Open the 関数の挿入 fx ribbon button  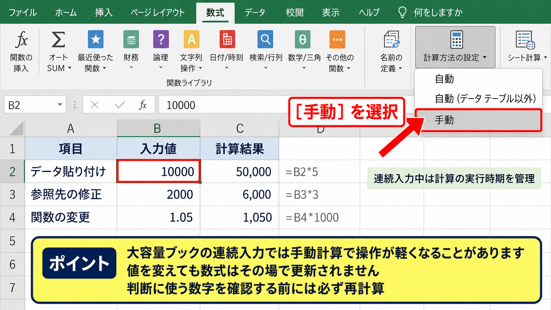21,51
